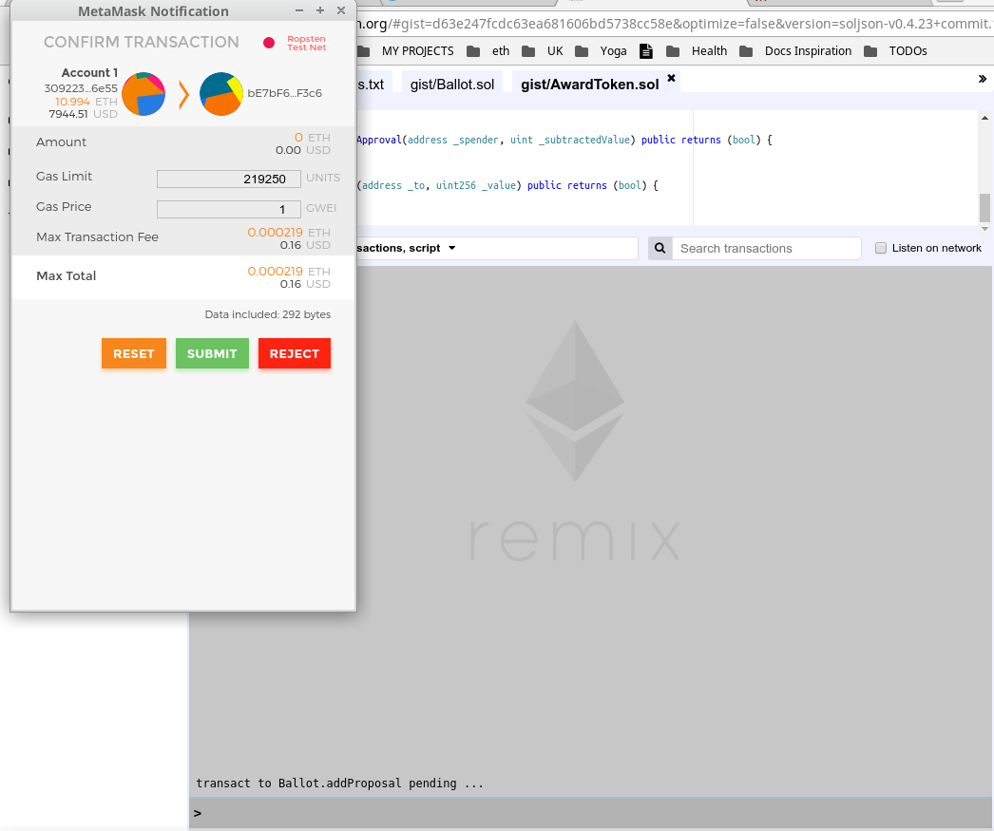Image resolution: width=994 pixels, height=831 pixels.
Task: Click the Remix console input prompt
Action: 591,813
